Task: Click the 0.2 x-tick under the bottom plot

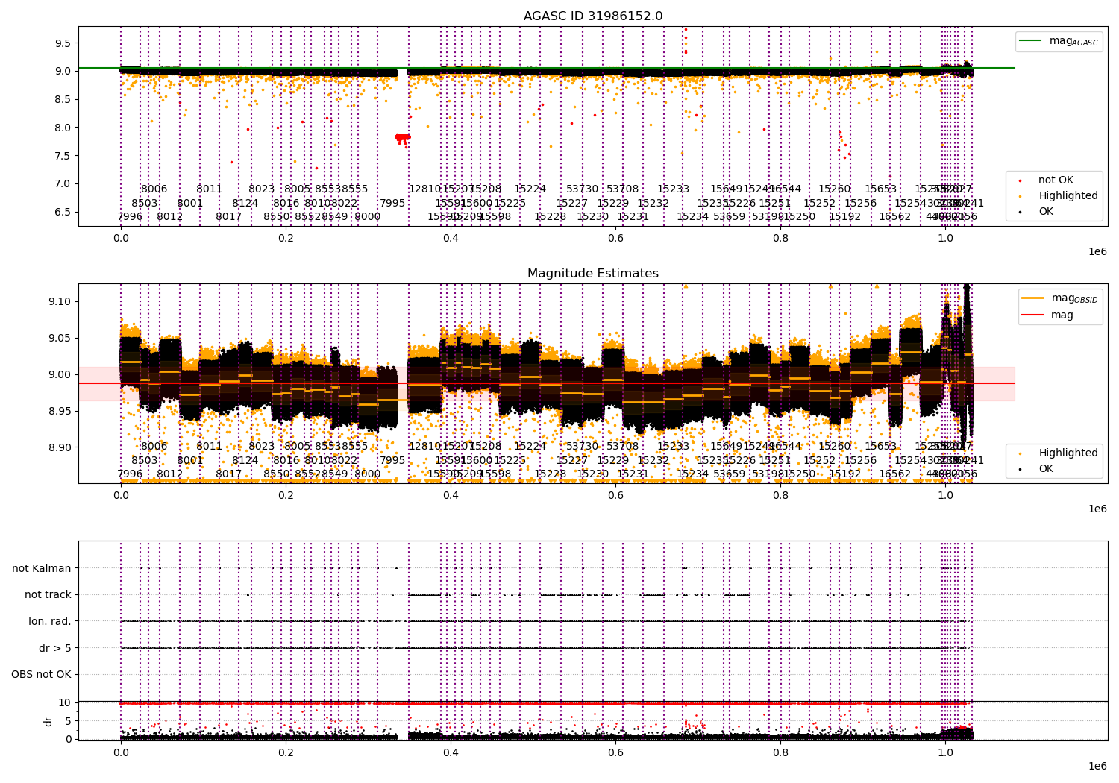Action: [286, 753]
